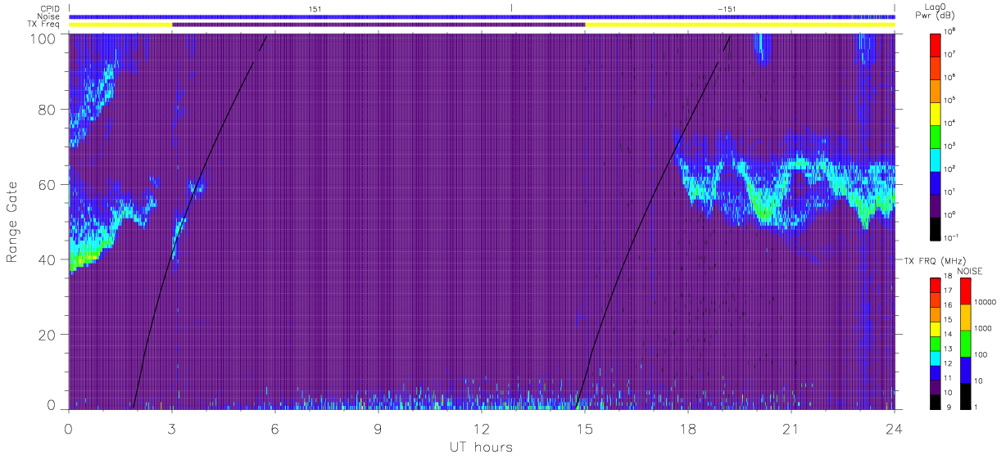This screenshot has height=464, width=1006.
Task: Click the 10^4 label on the power colorbar
Action: [949, 123]
